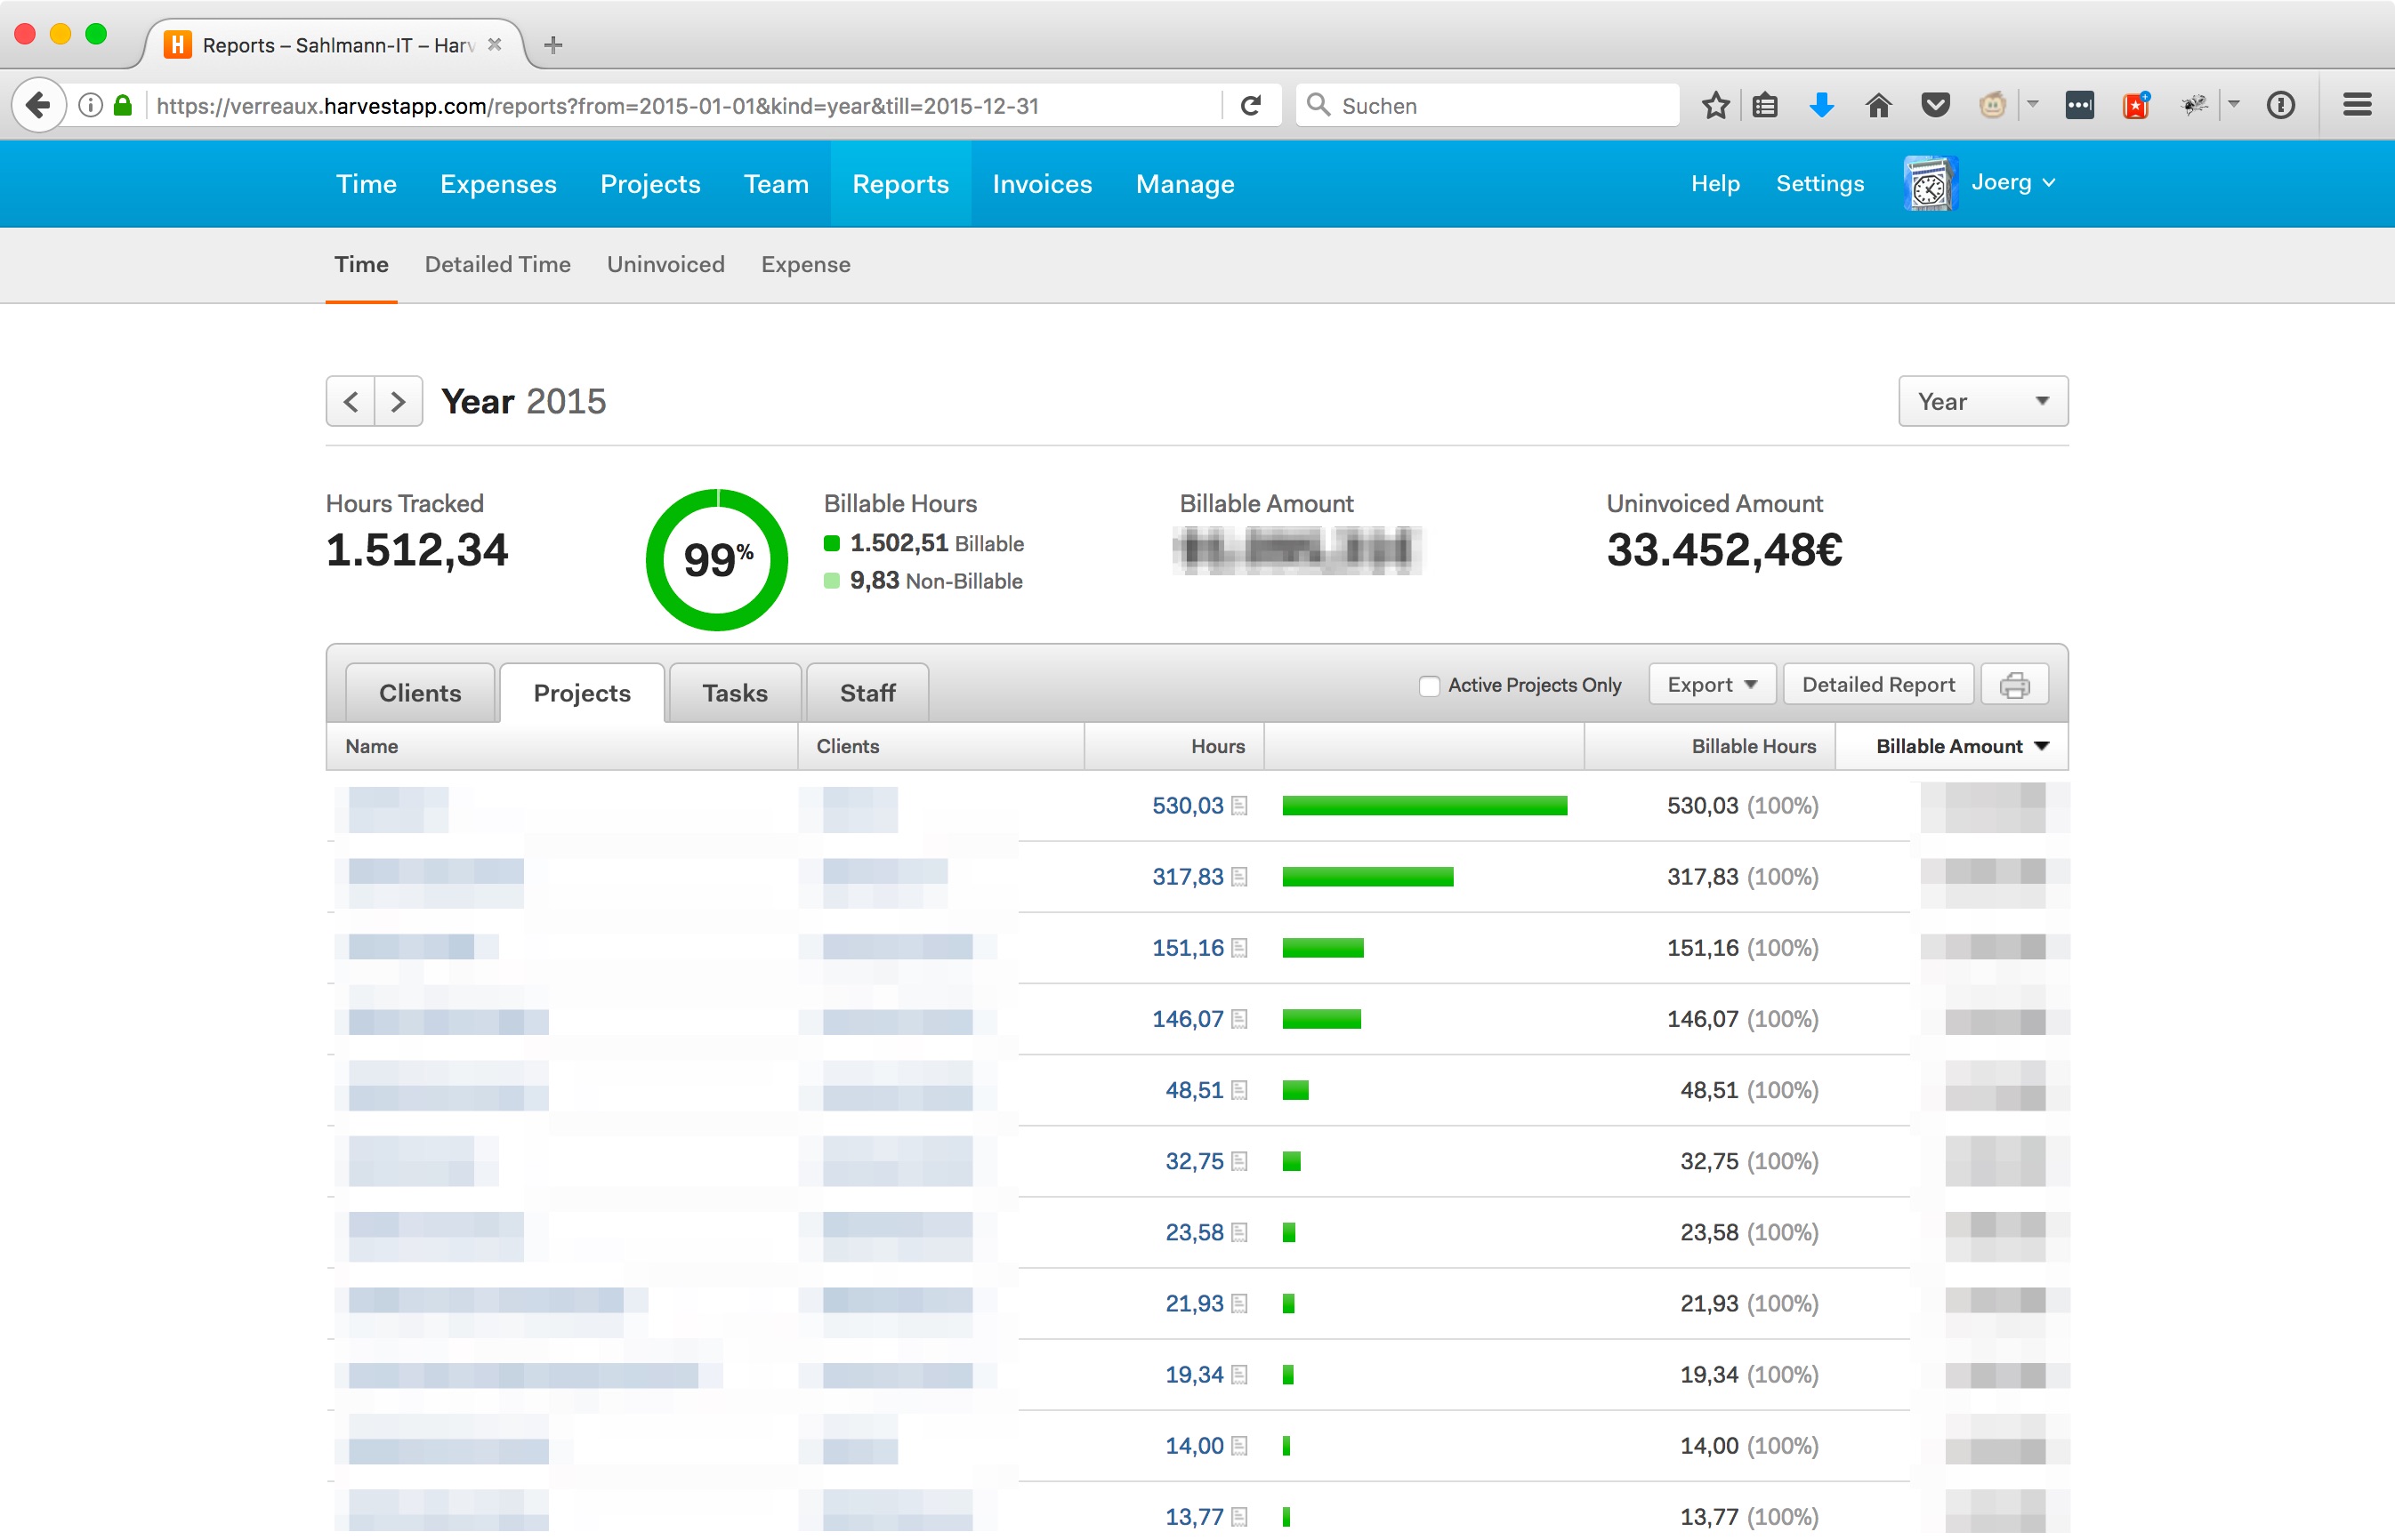2395x1540 pixels.
Task: Enable Active Projects Only checkbox
Action: tap(1429, 686)
